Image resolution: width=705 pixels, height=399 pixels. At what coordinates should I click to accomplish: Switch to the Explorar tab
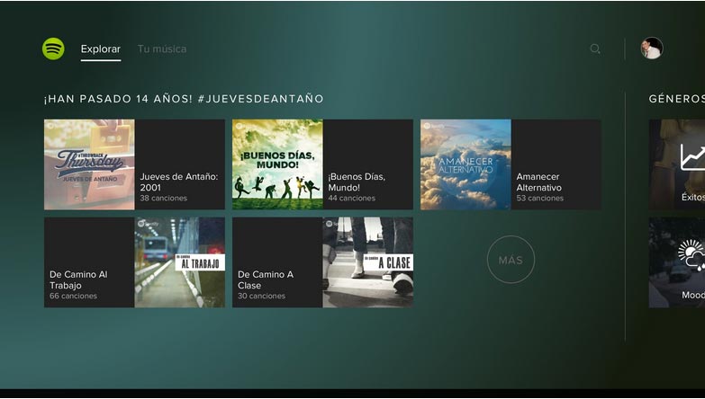pyautogui.click(x=100, y=49)
